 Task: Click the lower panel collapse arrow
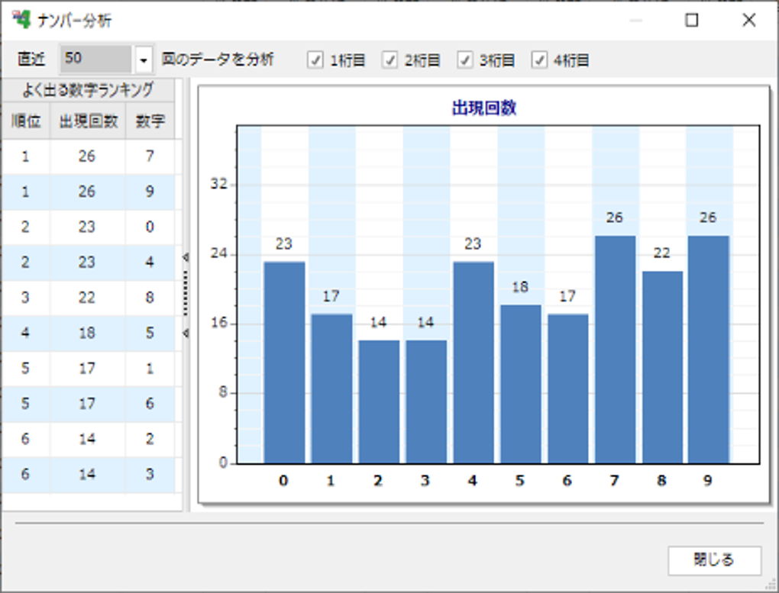186,333
